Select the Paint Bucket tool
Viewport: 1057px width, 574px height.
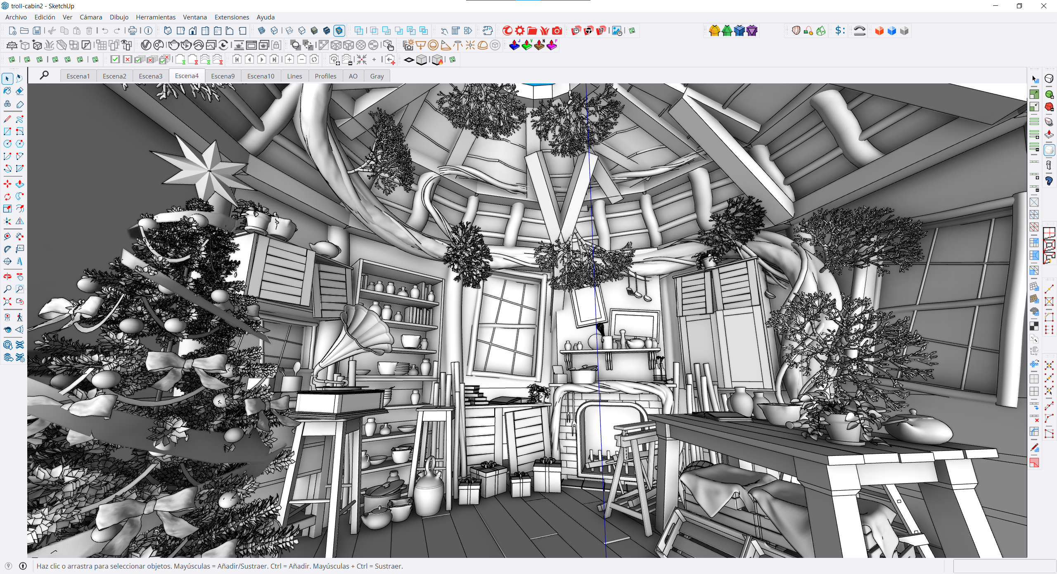point(7,91)
